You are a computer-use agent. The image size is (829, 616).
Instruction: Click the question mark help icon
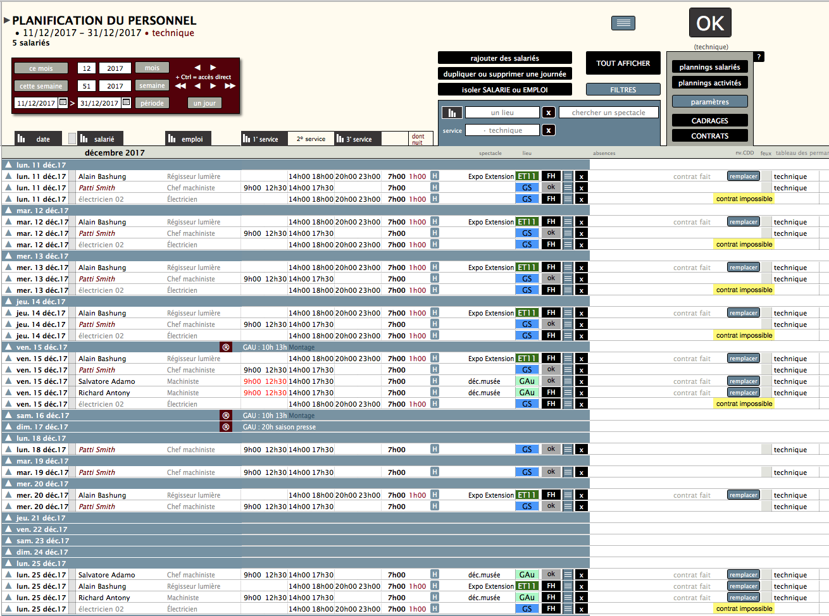pos(759,57)
